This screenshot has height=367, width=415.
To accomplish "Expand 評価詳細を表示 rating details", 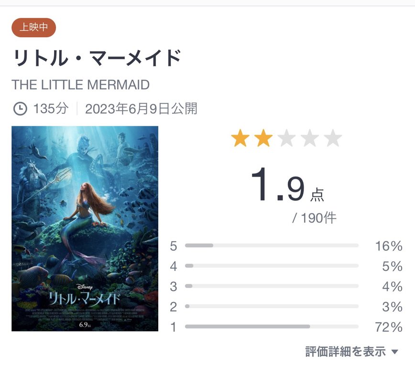I will point(345,352).
